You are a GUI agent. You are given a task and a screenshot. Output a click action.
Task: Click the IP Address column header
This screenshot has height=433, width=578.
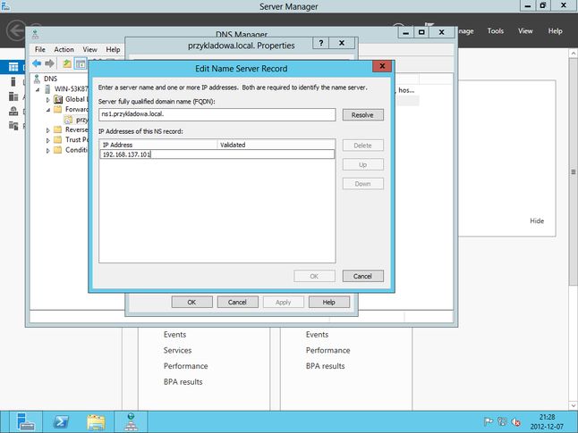(158, 145)
